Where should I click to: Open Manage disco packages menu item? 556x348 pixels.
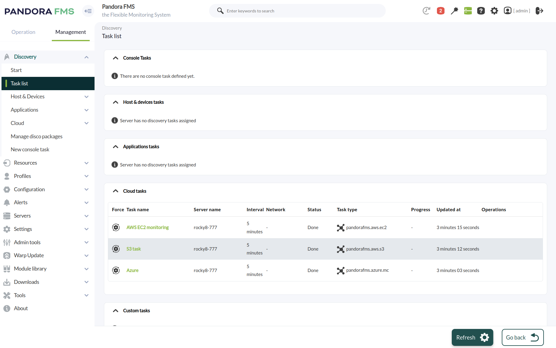pyautogui.click(x=37, y=136)
